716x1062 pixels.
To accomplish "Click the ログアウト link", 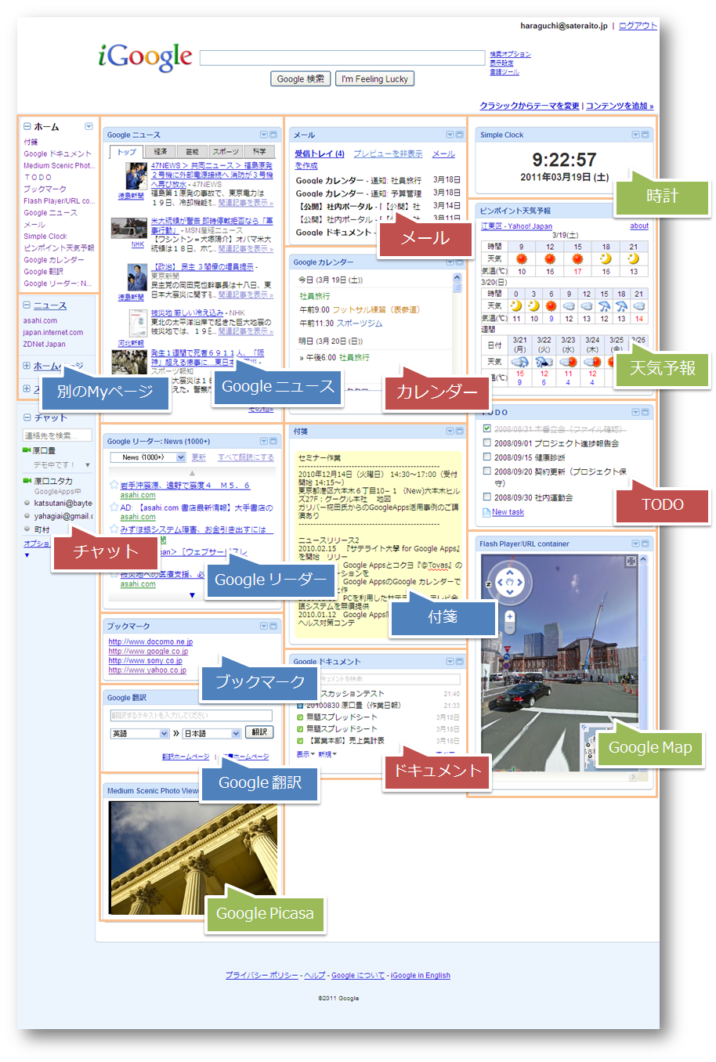I will pyautogui.click(x=638, y=26).
